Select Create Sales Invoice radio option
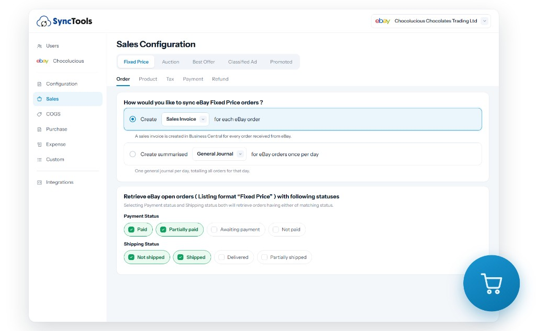Viewport: 536px width, 331px height. pyautogui.click(x=132, y=120)
